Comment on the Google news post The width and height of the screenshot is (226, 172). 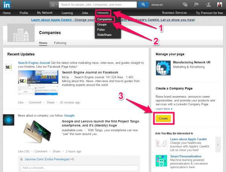pyautogui.click(x=41, y=151)
